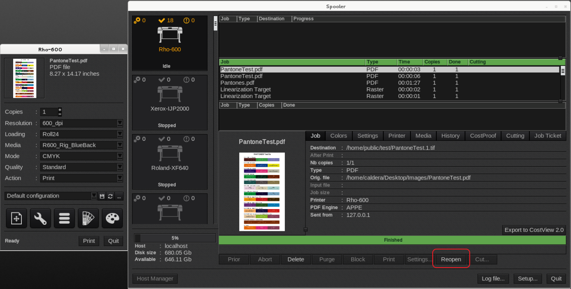Open the CostProof tab
571x289 pixels.
[483, 136]
